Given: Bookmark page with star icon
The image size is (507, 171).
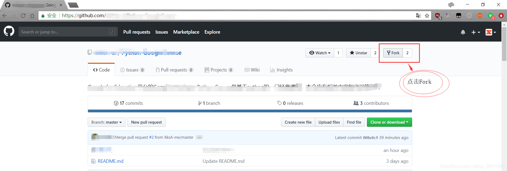Looking at the screenshot, I should point(427,16).
